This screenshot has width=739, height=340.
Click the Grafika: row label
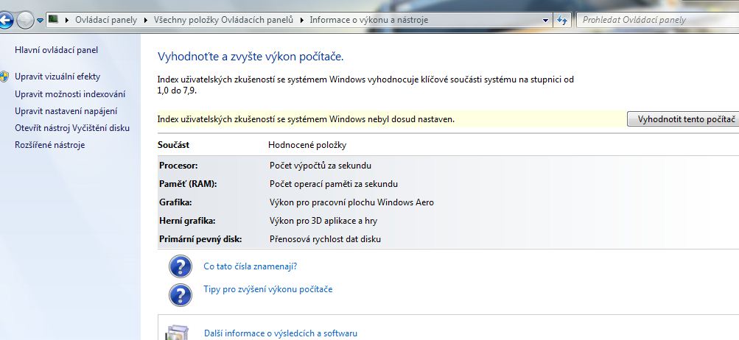tap(176, 202)
